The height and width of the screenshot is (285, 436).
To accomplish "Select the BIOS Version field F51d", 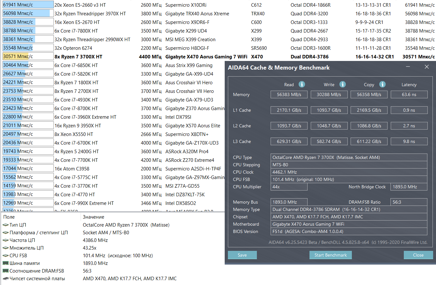I will (x=349, y=231).
